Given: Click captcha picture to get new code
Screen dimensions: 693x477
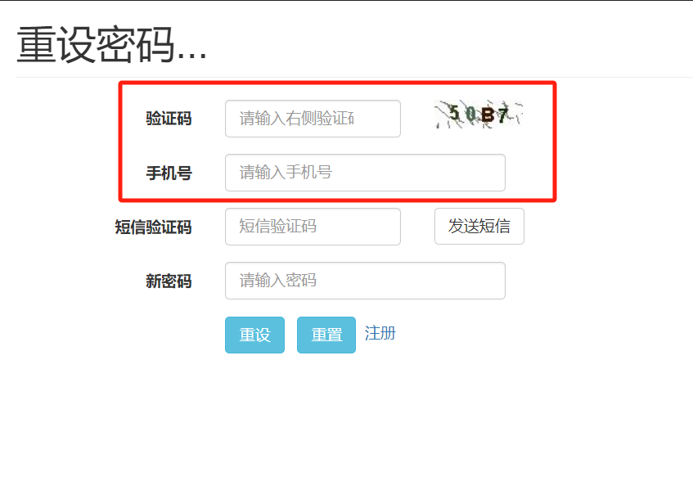Looking at the screenshot, I should coord(479,115).
